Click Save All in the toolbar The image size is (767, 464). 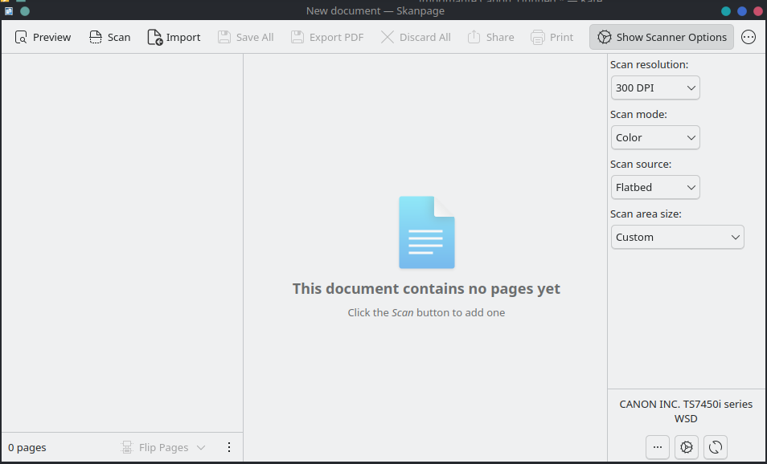(245, 37)
